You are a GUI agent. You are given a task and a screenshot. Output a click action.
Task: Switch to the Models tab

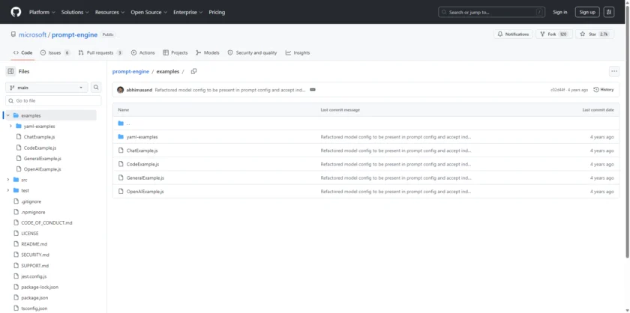click(x=207, y=52)
